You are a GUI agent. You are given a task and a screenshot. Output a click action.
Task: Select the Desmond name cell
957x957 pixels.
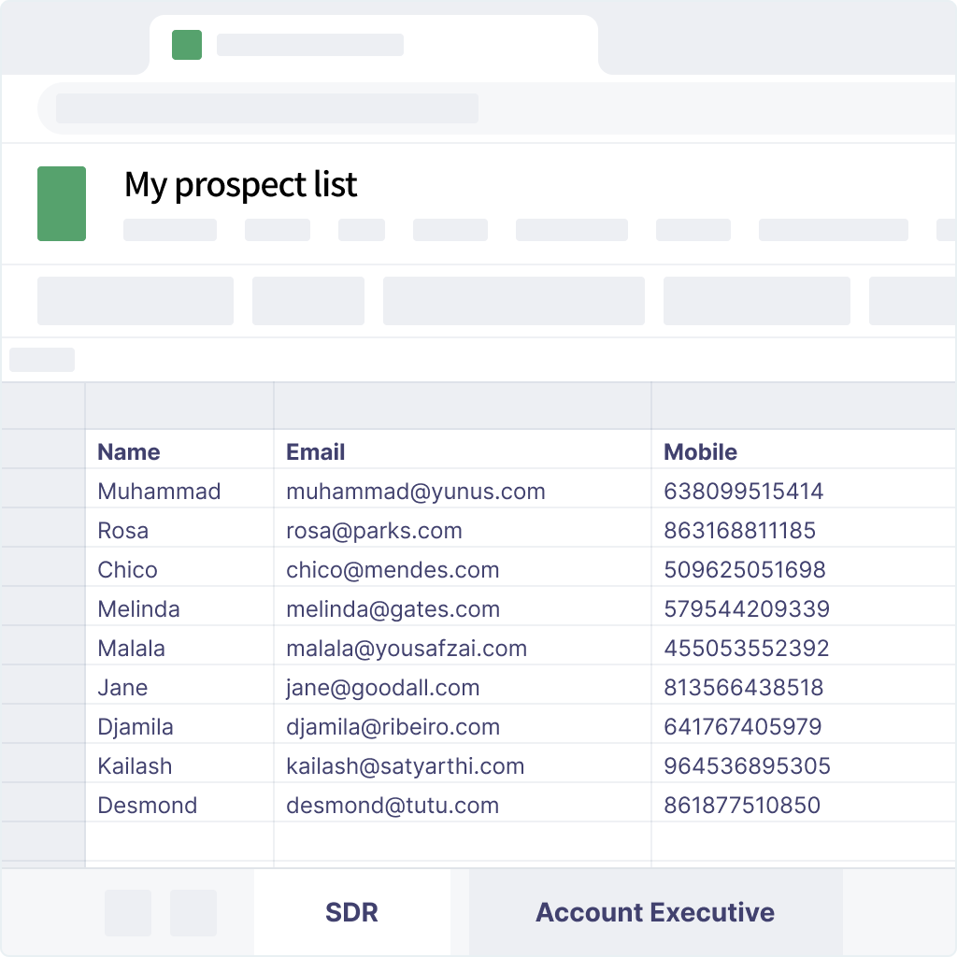coord(179,805)
